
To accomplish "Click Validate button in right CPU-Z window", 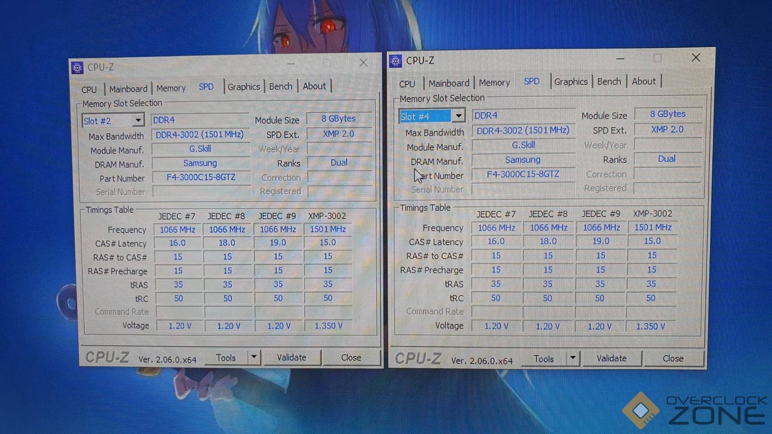I will pyautogui.click(x=611, y=358).
